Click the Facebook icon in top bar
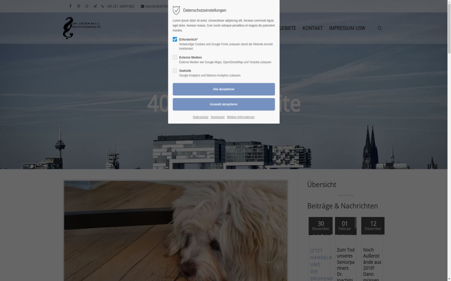The image size is (451, 281). pos(70,6)
